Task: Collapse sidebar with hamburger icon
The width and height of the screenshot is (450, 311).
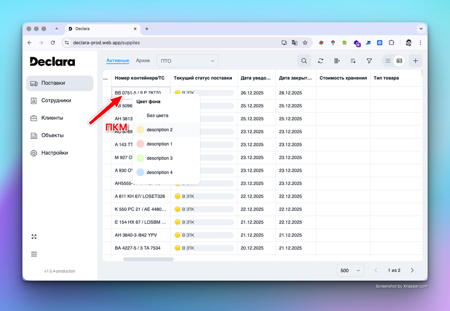Action: [x=34, y=254]
